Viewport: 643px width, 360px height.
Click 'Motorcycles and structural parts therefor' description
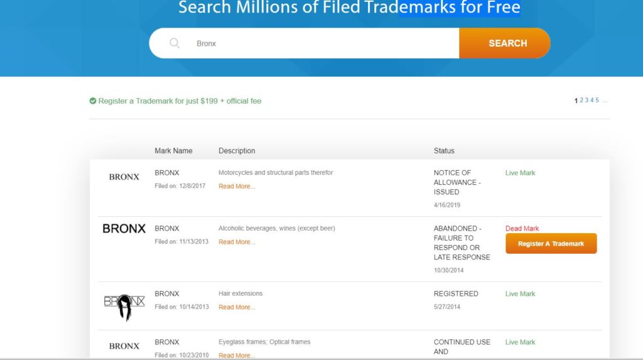[276, 172]
